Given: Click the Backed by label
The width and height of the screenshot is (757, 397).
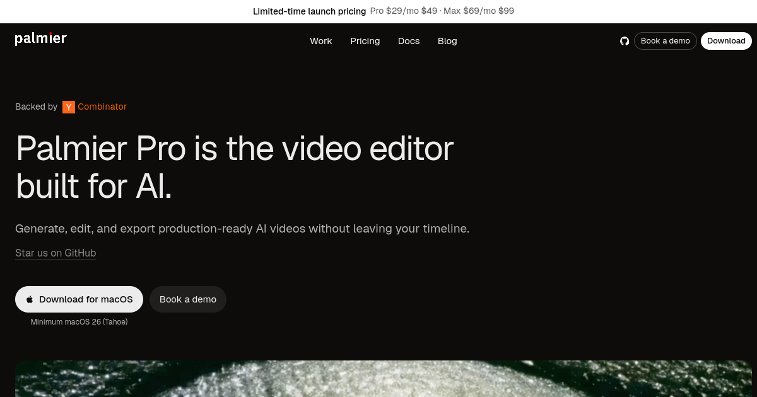Looking at the screenshot, I should (36, 107).
